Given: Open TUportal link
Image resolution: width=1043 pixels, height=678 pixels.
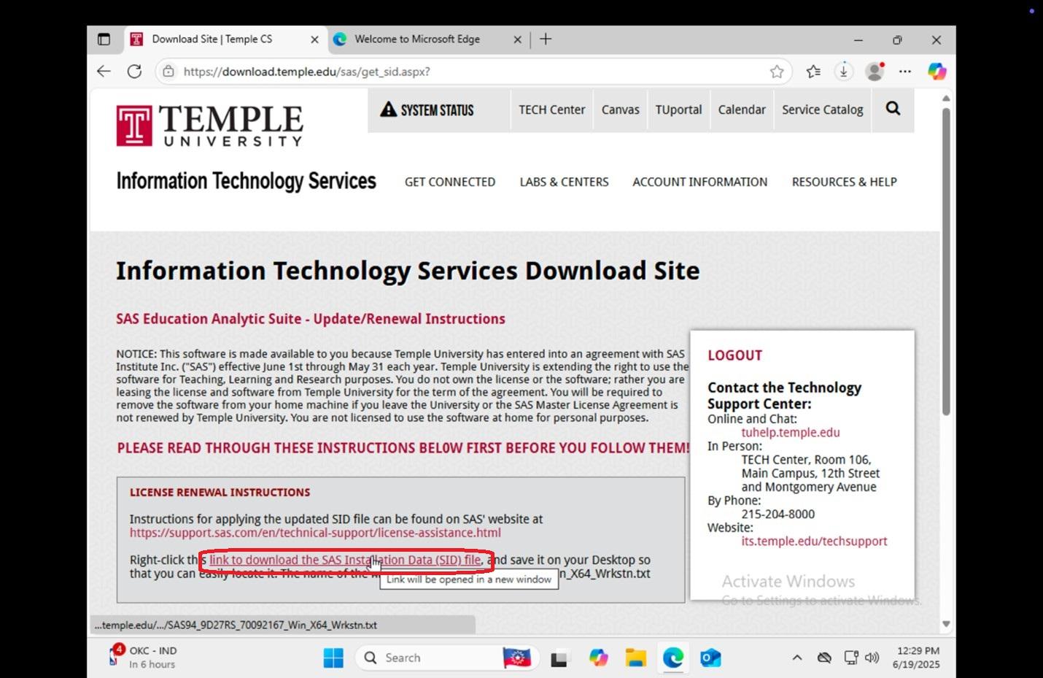Looking at the screenshot, I should 678,110.
